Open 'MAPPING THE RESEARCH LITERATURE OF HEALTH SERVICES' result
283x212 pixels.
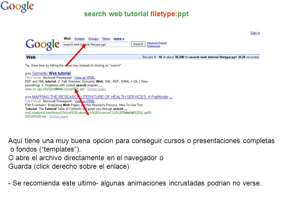coord(102,97)
